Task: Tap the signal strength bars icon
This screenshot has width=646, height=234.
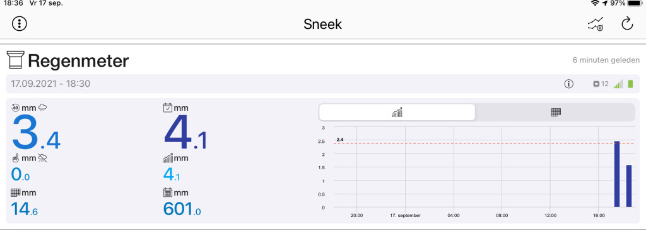Action: 618,84
